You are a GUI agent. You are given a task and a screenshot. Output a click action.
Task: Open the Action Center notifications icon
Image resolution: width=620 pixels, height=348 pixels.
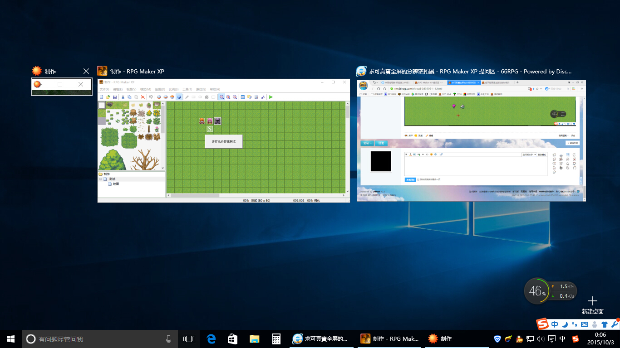tap(552, 338)
